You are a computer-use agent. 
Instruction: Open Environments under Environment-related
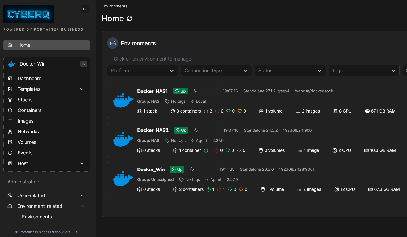[37, 217]
